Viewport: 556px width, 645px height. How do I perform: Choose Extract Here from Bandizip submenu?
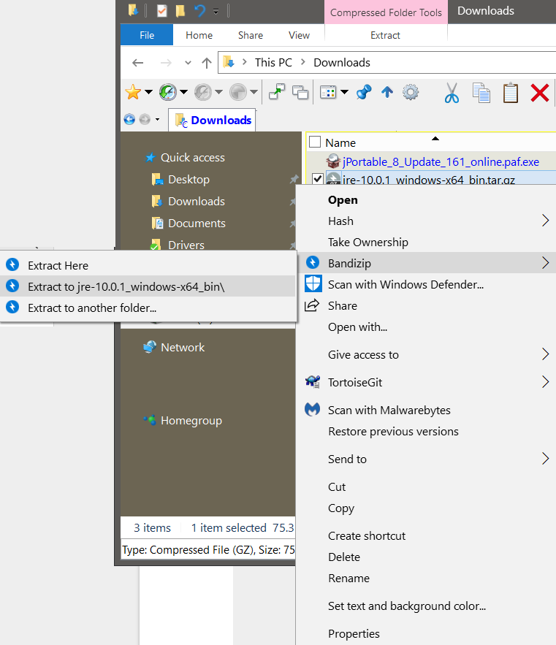(148, 265)
